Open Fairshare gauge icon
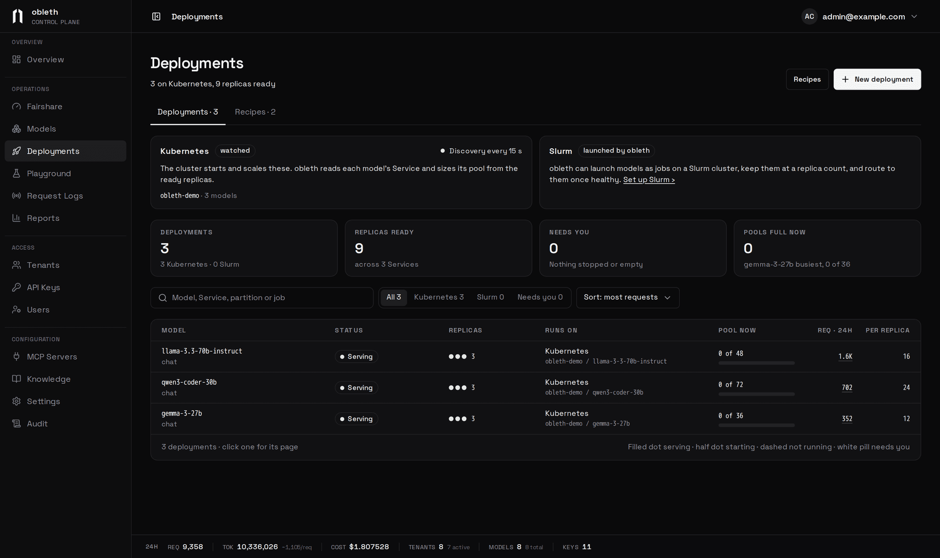 [17, 107]
